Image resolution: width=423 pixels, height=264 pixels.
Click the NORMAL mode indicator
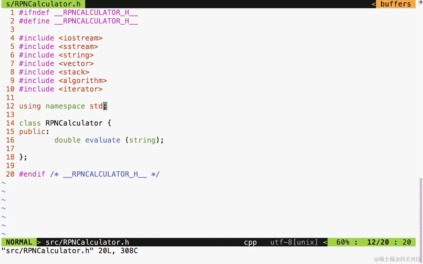19,242
